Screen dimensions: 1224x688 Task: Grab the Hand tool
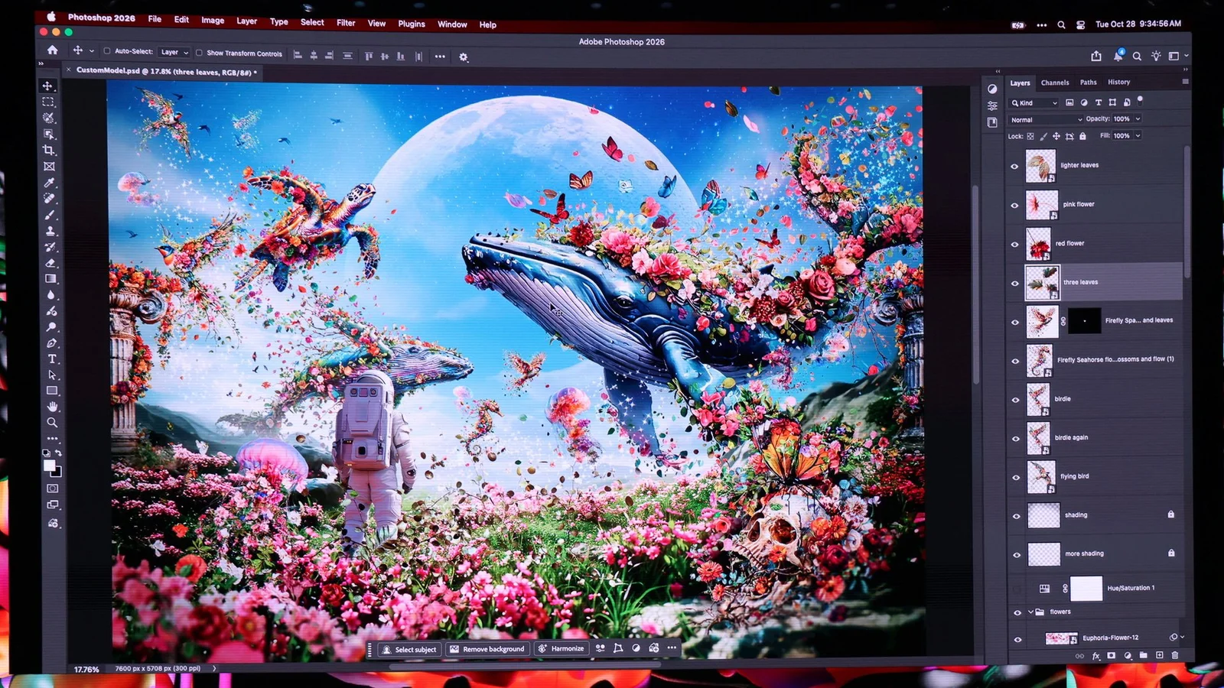[x=52, y=408]
